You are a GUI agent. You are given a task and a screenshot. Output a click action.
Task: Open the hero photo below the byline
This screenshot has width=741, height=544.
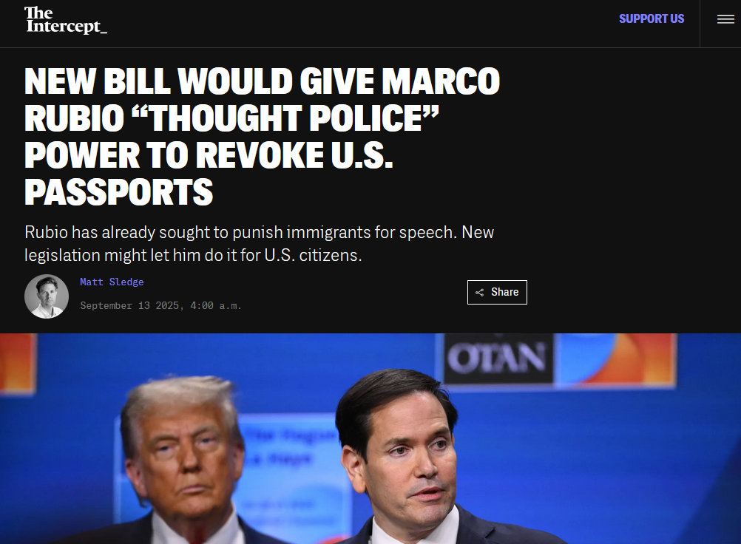click(370, 439)
